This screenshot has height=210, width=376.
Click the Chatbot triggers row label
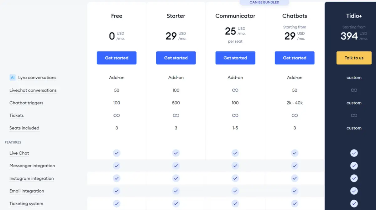[x=26, y=103]
